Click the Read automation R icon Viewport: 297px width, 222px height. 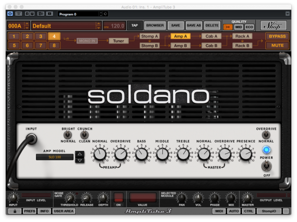coord(27,14)
